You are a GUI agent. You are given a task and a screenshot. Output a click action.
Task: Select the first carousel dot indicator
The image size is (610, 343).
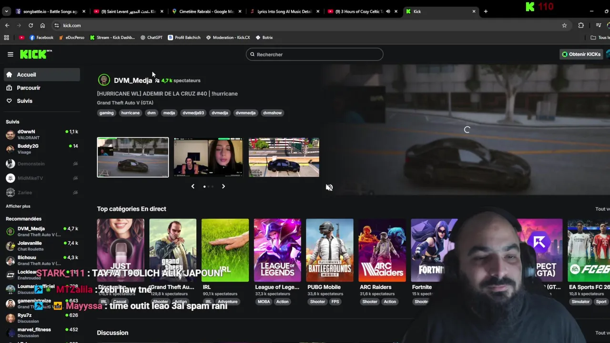click(x=204, y=186)
